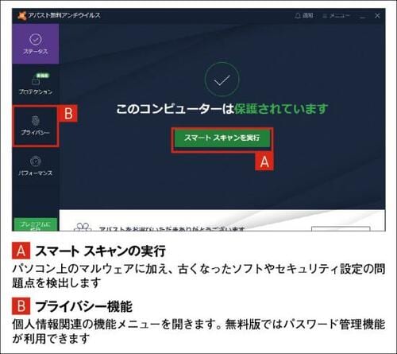Screen dimensions: 397x354
Task: Click the performance gauge icon
Action: tap(36, 161)
